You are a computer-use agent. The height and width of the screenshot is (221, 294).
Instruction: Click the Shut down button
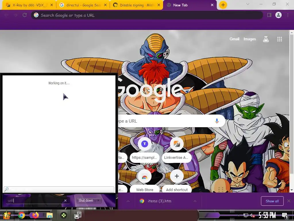click(x=86, y=201)
